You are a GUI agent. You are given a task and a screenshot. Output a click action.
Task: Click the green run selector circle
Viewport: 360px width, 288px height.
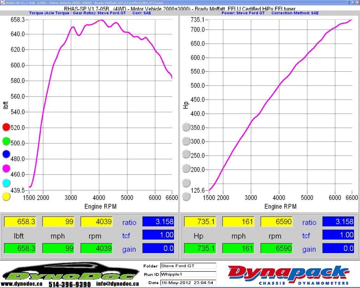coord(6,141)
